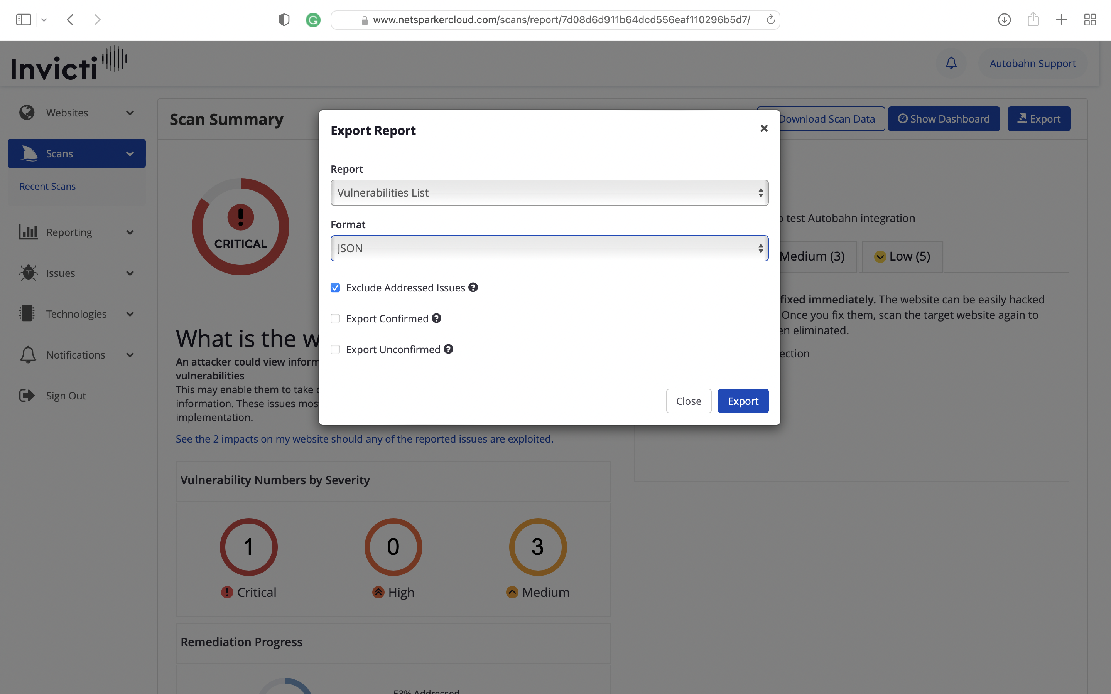Image resolution: width=1111 pixels, height=694 pixels.
Task: Enable the Export Unconfirmed checkbox
Action: 335,349
